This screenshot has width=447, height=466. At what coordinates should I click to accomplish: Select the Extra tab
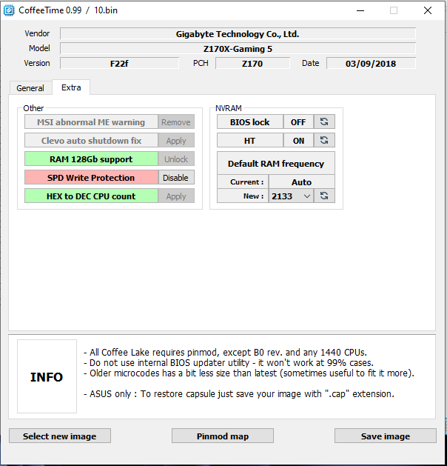[x=71, y=87]
